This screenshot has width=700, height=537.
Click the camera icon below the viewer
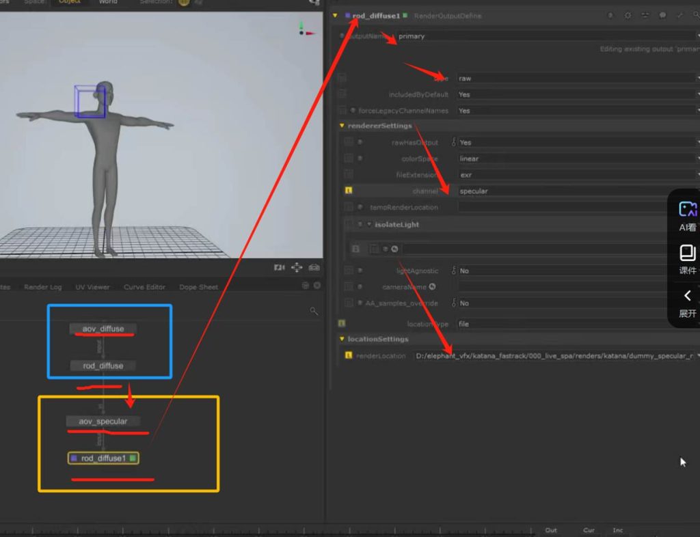(x=279, y=268)
